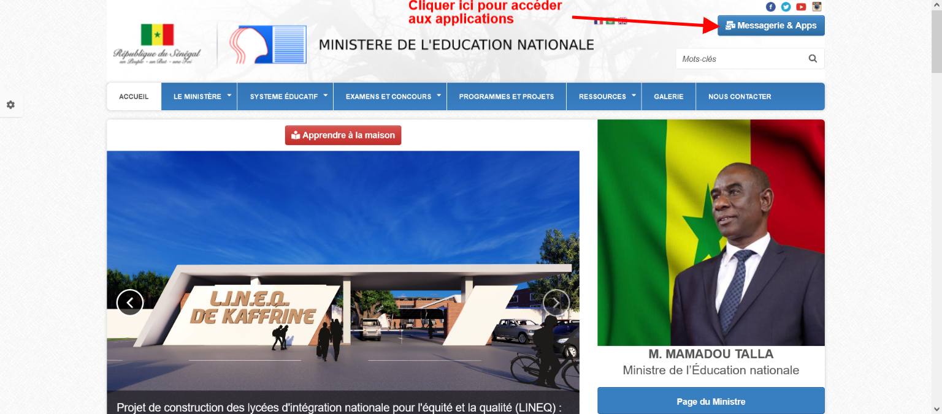The image size is (942, 414).
Task: Open the Messagerie & Apps button
Action: tap(771, 26)
